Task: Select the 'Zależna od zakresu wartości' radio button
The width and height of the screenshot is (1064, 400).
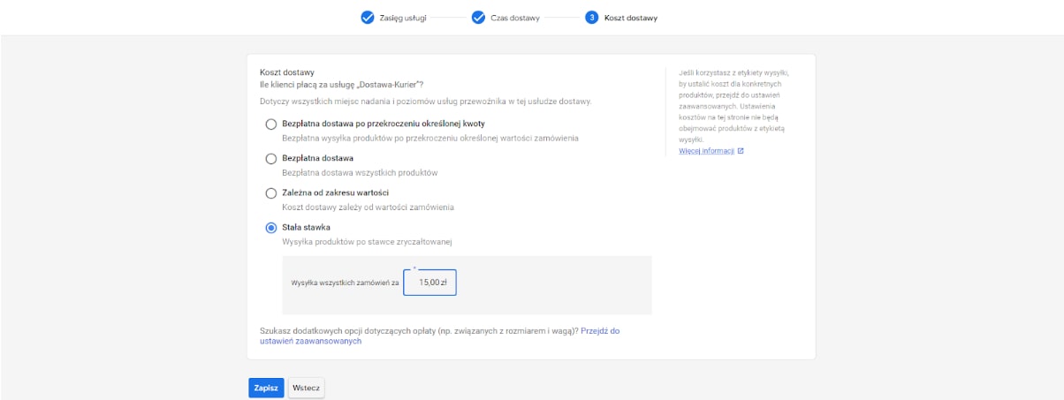Action: (x=271, y=192)
